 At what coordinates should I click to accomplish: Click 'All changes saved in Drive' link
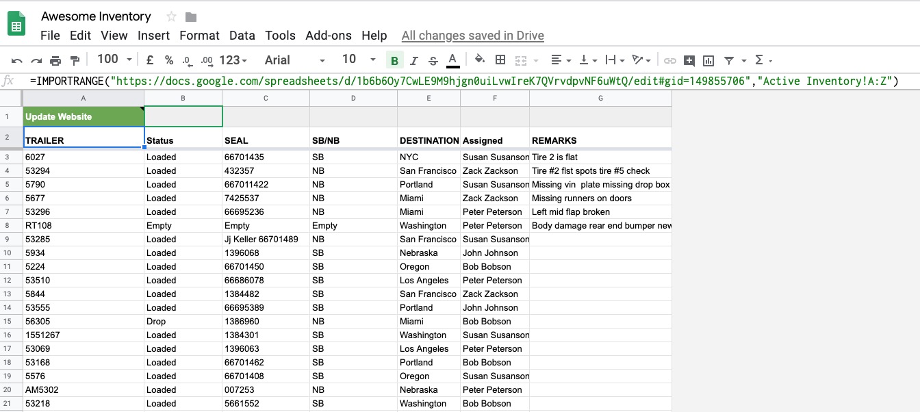473,36
